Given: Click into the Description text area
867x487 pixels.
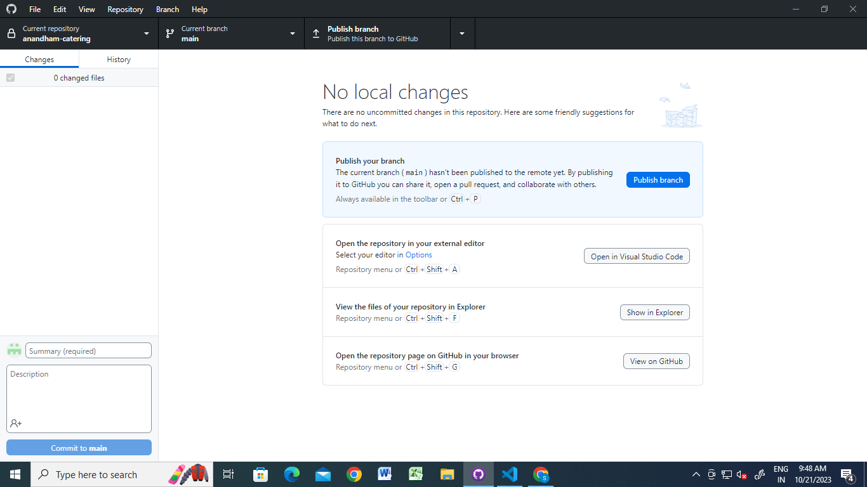Looking at the screenshot, I should pyautogui.click(x=79, y=399).
